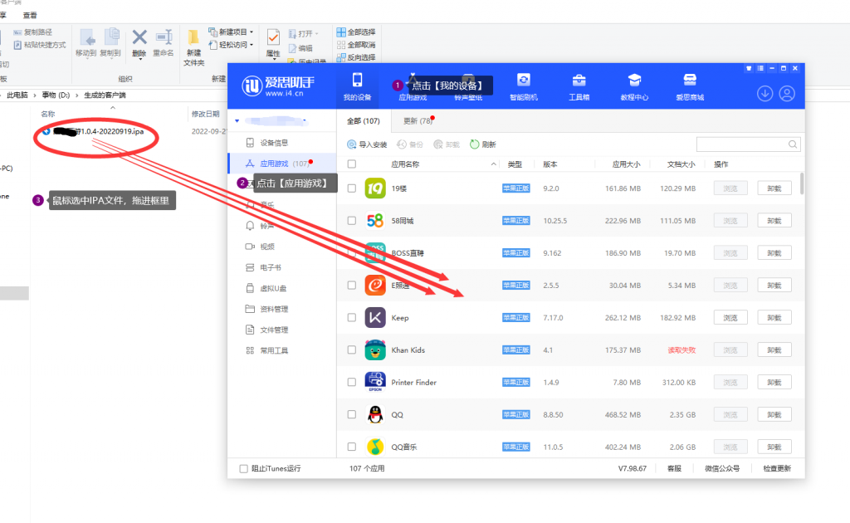Click the Khan Kids app icon

point(375,350)
